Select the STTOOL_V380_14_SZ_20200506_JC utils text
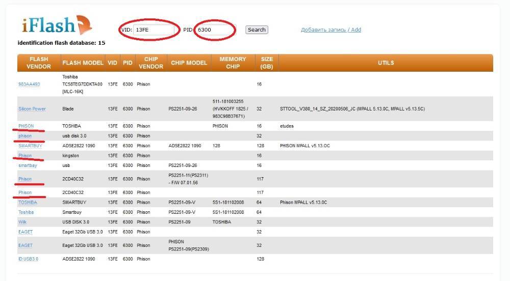Screen dimensions: 510x281 pyautogui.click(x=352, y=109)
